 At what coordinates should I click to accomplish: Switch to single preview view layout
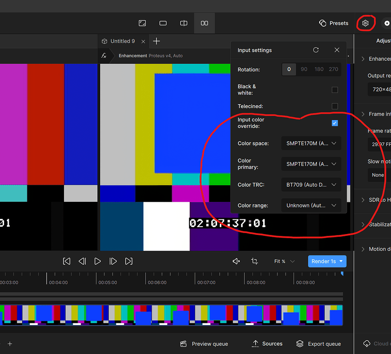163,23
